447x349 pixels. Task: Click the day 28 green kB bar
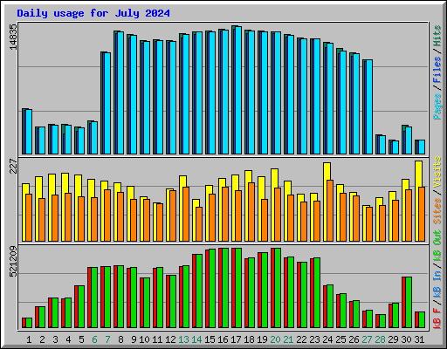pyautogui.click(x=382, y=321)
